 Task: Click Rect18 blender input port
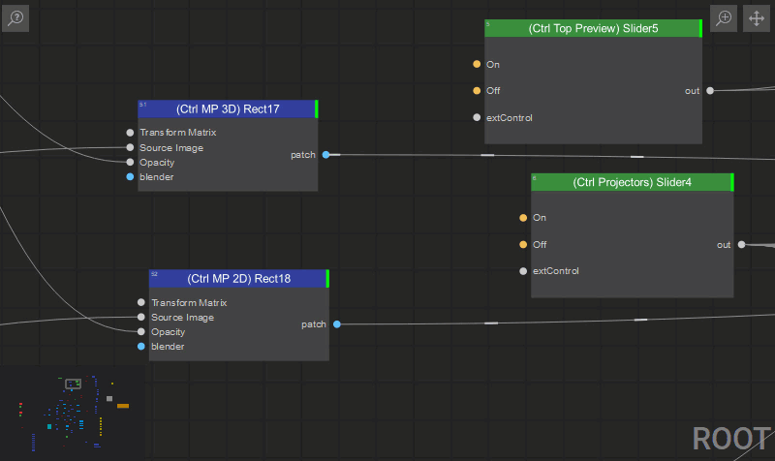tap(140, 347)
